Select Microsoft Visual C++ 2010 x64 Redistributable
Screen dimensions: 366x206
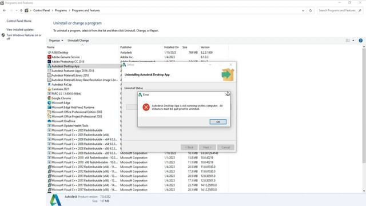click(x=84, y=158)
